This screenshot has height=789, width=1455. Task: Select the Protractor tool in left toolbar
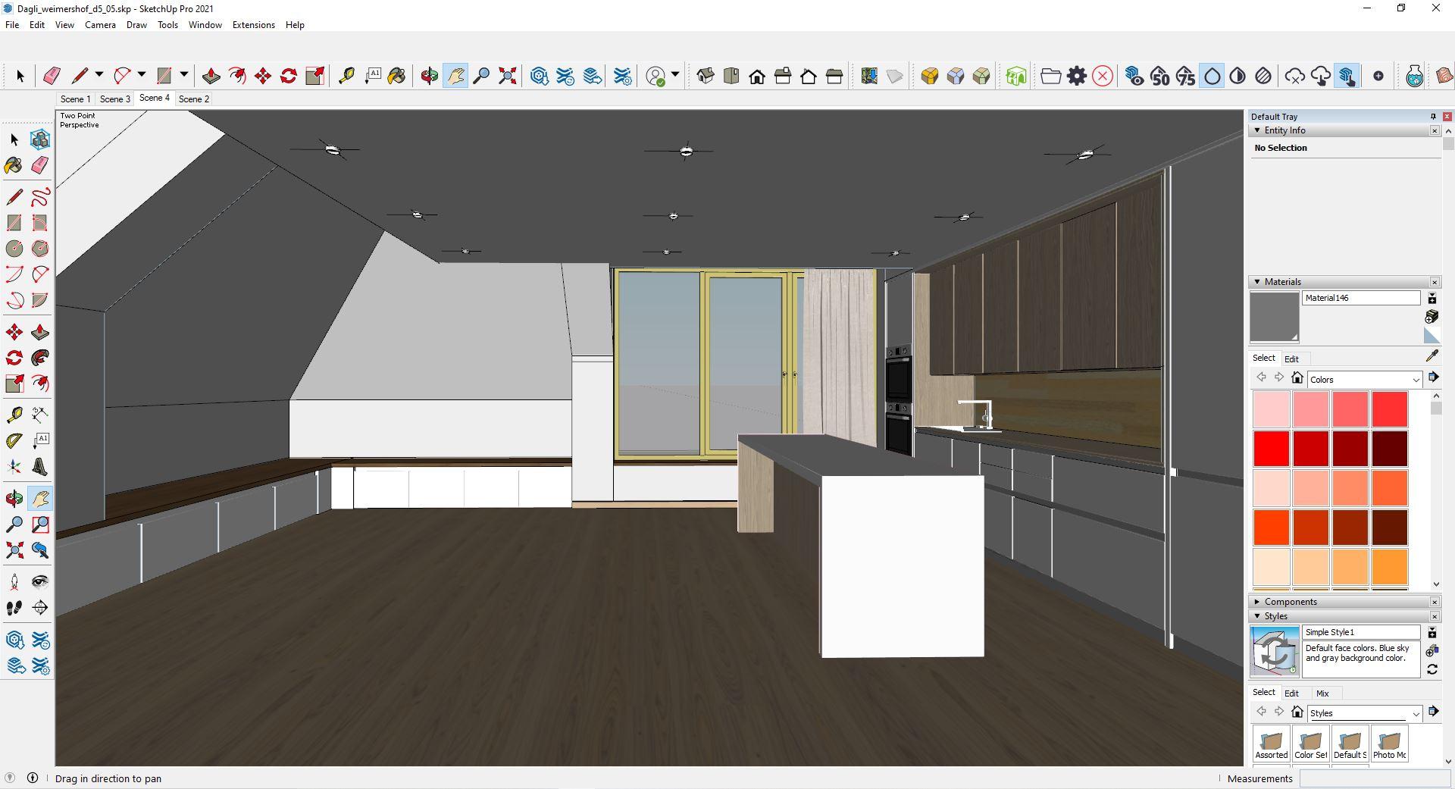(x=14, y=440)
